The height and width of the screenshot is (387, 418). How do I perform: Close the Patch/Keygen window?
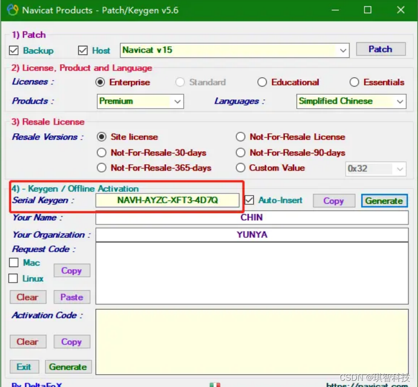(x=400, y=10)
